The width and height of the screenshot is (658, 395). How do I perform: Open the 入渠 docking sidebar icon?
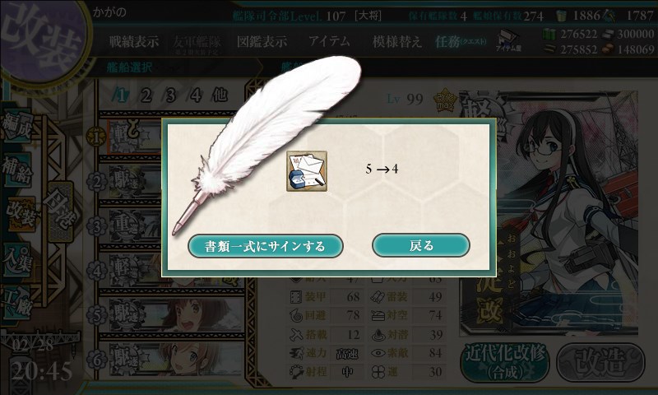[16, 260]
